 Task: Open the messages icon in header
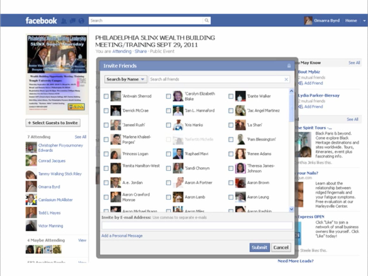pos(73,21)
